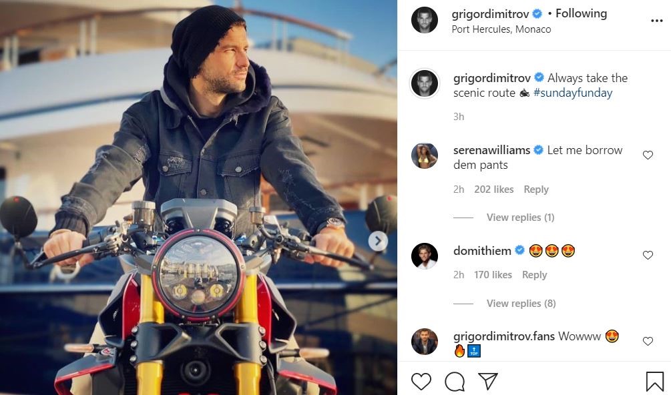The image size is (671, 395).
Task: Like serenawilliams comment heart
Action: [648, 155]
